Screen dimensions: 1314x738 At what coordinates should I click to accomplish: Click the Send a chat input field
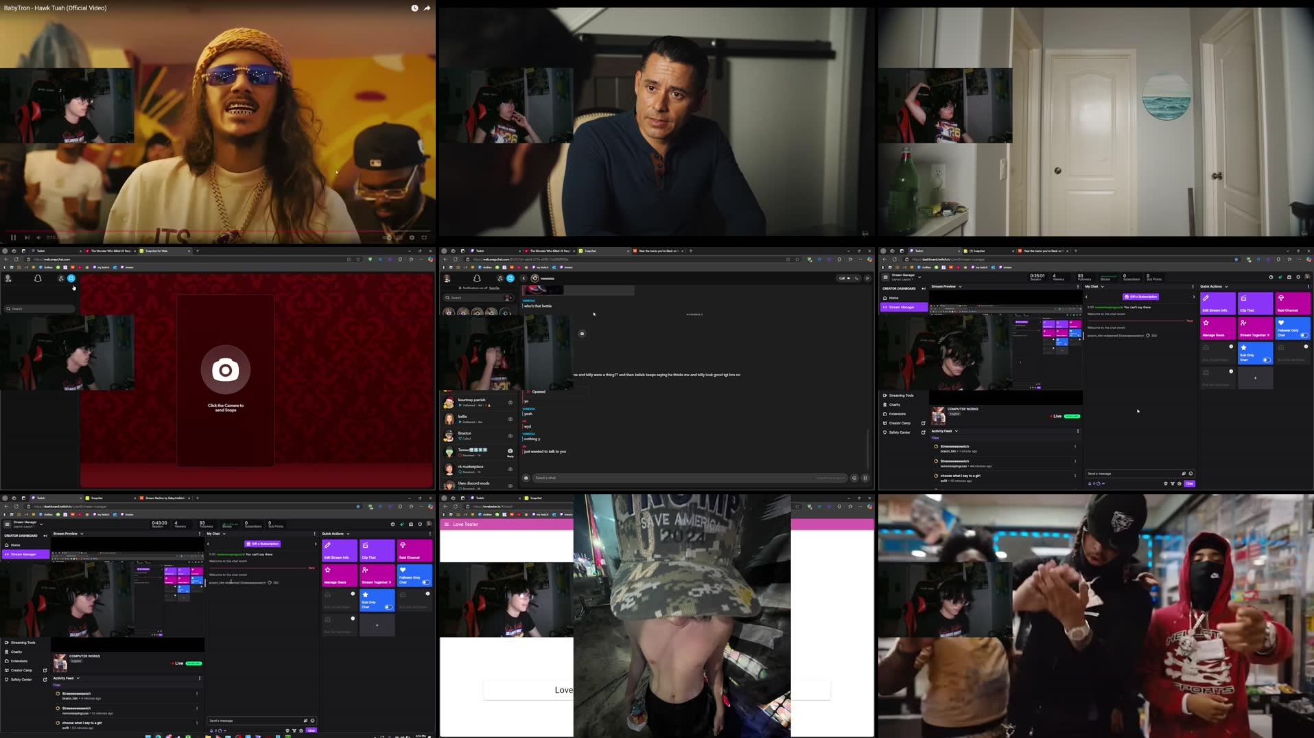[x=690, y=478]
